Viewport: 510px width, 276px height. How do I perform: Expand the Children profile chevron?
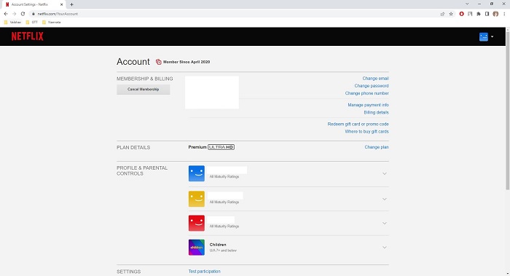(x=385, y=248)
